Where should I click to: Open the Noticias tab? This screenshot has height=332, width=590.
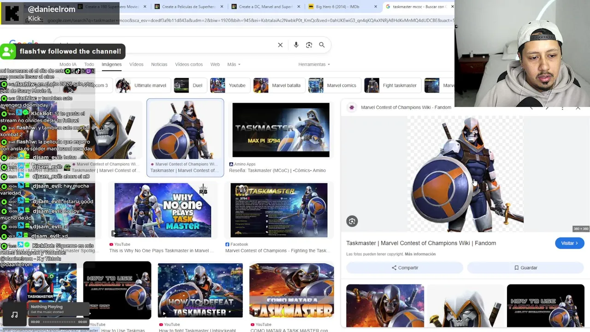(159, 64)
